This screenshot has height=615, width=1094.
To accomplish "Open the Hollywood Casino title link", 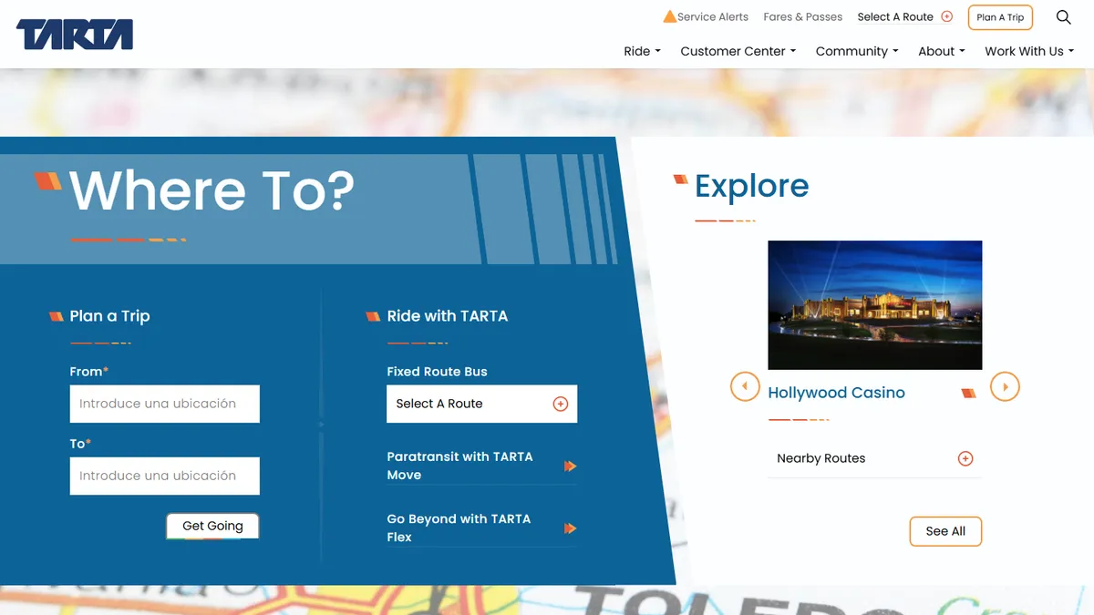I will (836, 393).
